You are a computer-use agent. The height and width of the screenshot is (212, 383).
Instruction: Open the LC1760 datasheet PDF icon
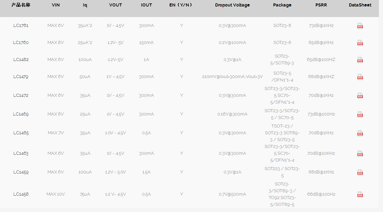pyautogui.click(x=360, y=43)
